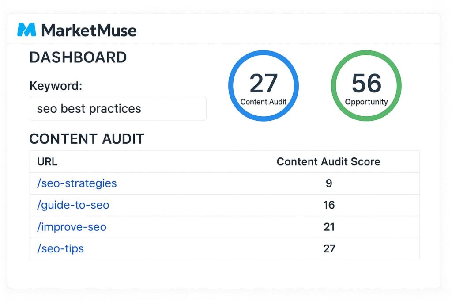Open the /seo-strategies URL link
The image size is (452, 302).
coord(77,183)
